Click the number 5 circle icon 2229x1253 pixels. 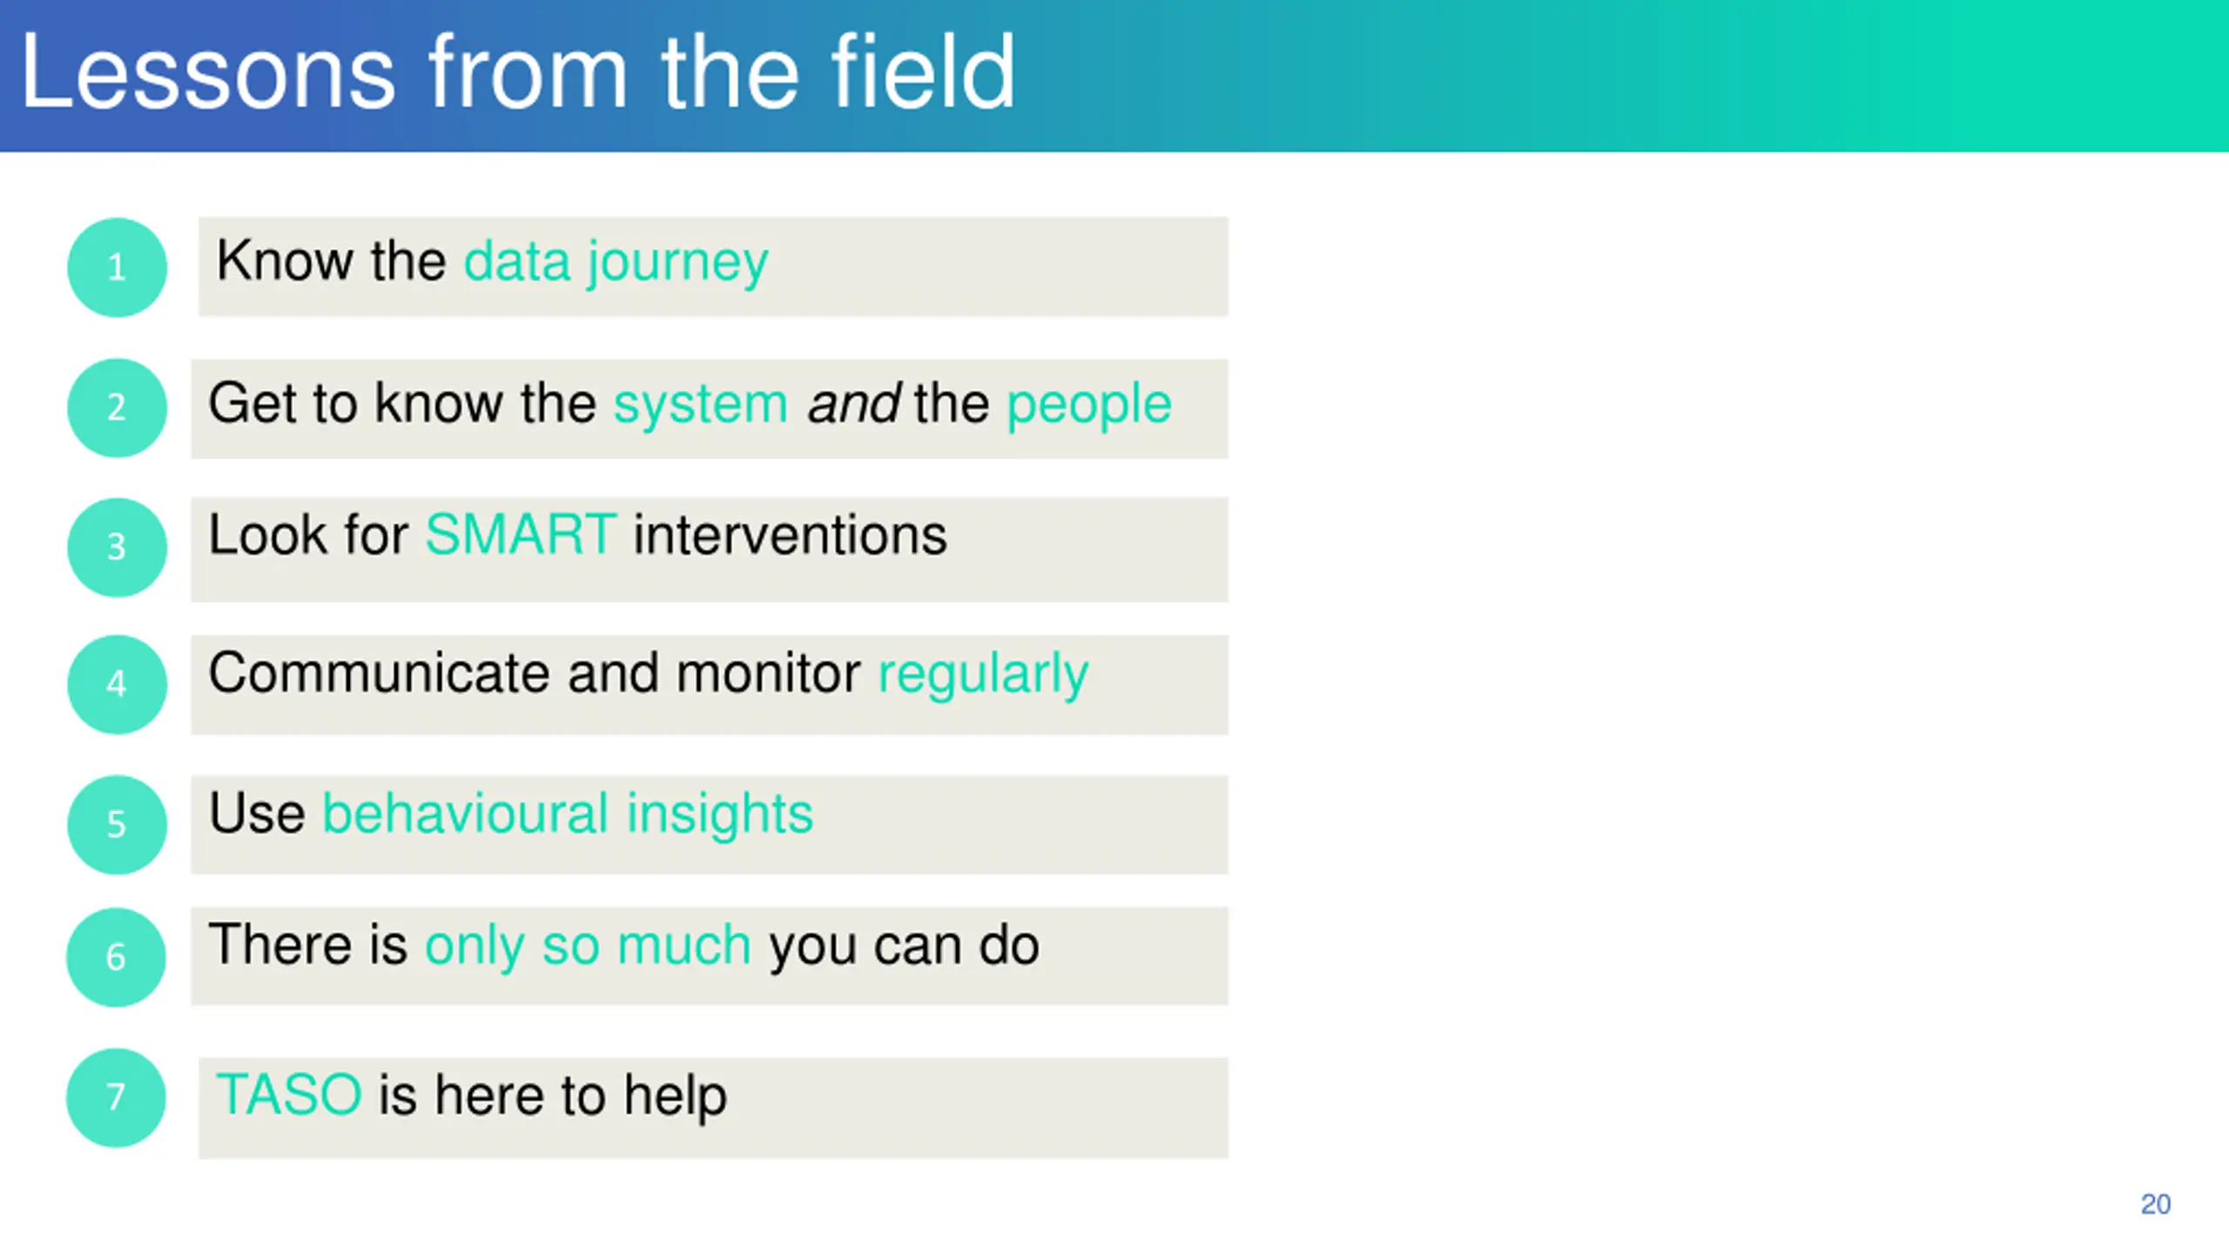tap(117, 825)
